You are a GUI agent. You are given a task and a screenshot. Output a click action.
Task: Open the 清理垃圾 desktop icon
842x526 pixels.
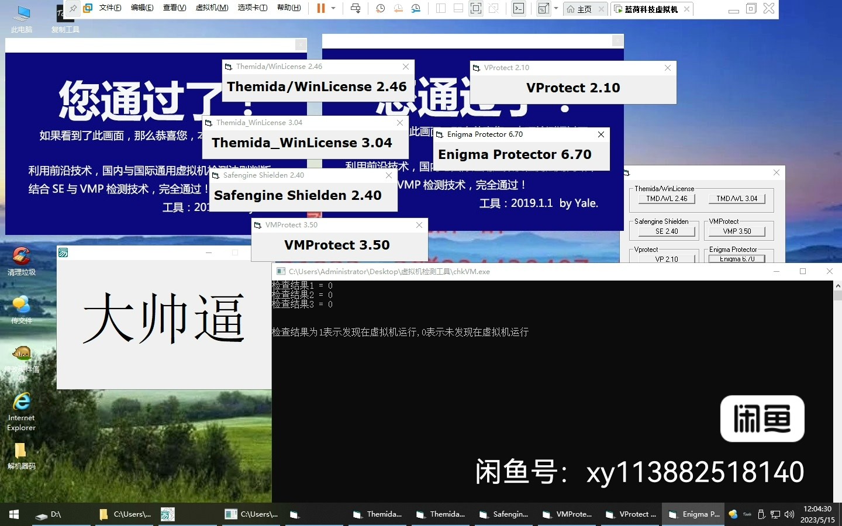point(22,261)
